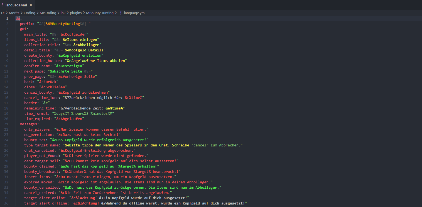Click the 'back' key on line 13
Viewport: 422px width, 207px height.
pyautogui.click(x=28, y=82)
